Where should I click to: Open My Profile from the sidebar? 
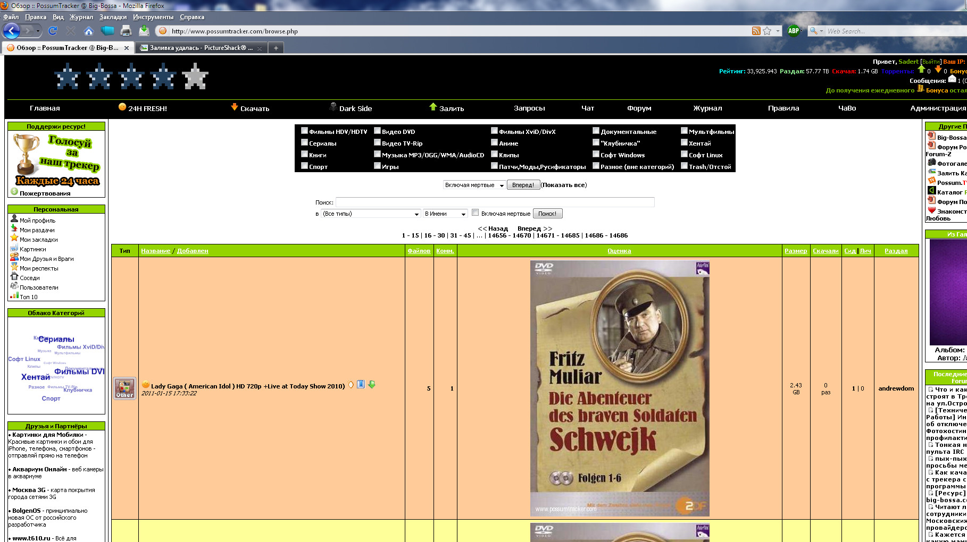(37, 221)
